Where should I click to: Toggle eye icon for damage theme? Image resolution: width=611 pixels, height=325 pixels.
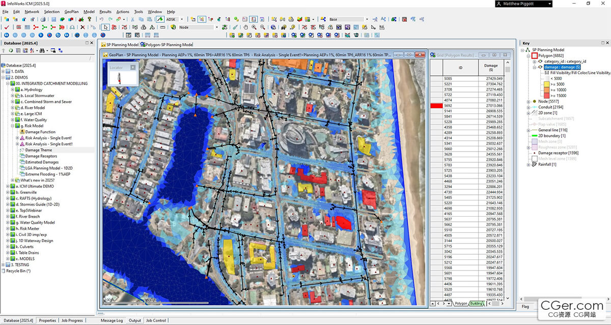coord(540,67)
